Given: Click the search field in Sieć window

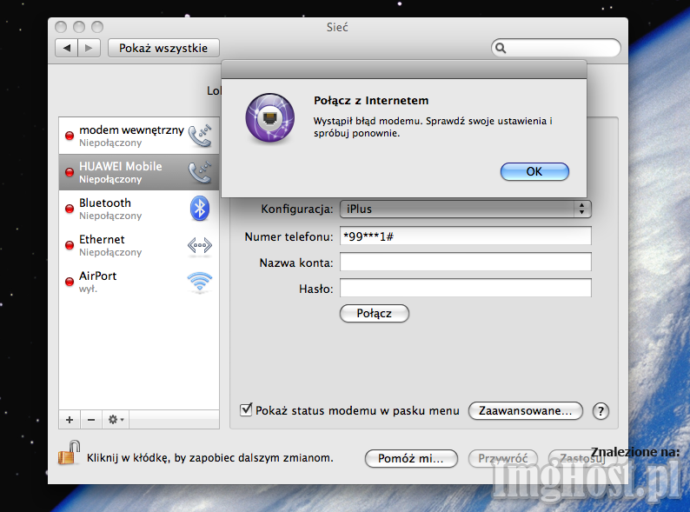Looking at the screenshot, I should point(556,48).
